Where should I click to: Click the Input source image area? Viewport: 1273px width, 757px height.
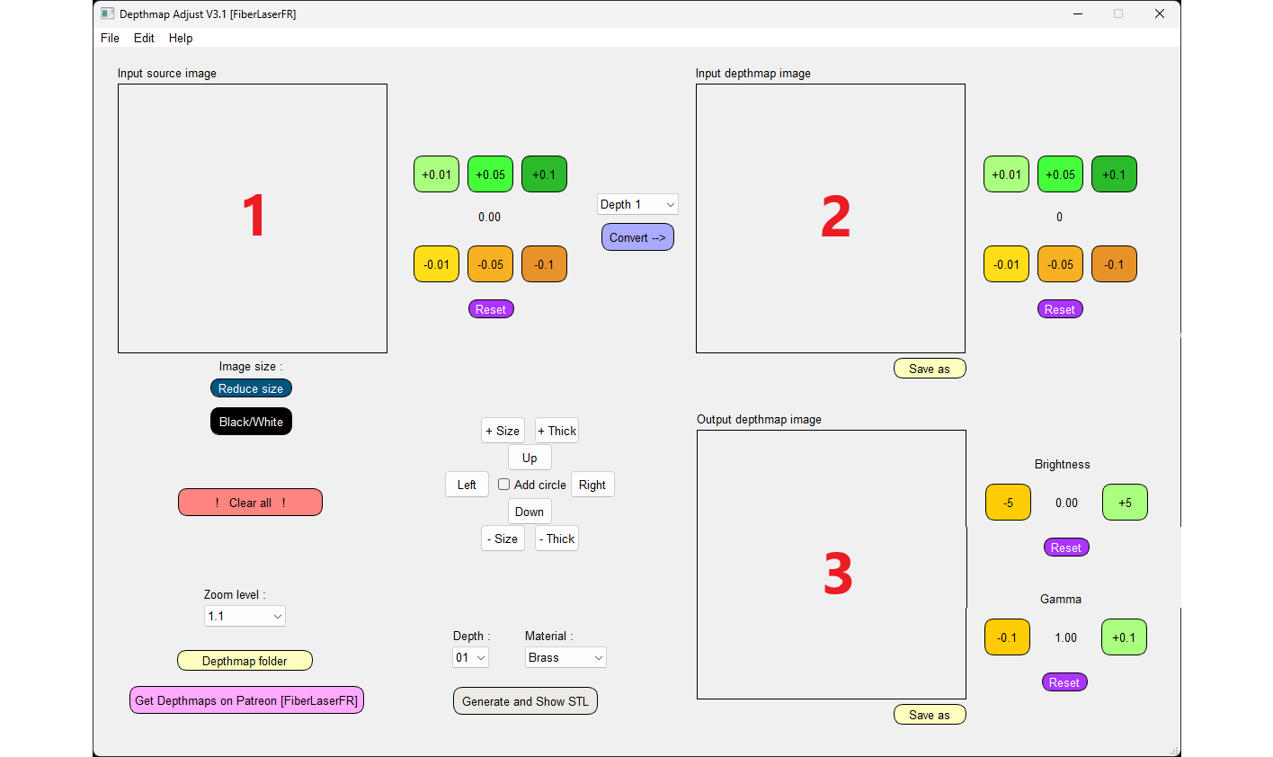tap(253, 218)
